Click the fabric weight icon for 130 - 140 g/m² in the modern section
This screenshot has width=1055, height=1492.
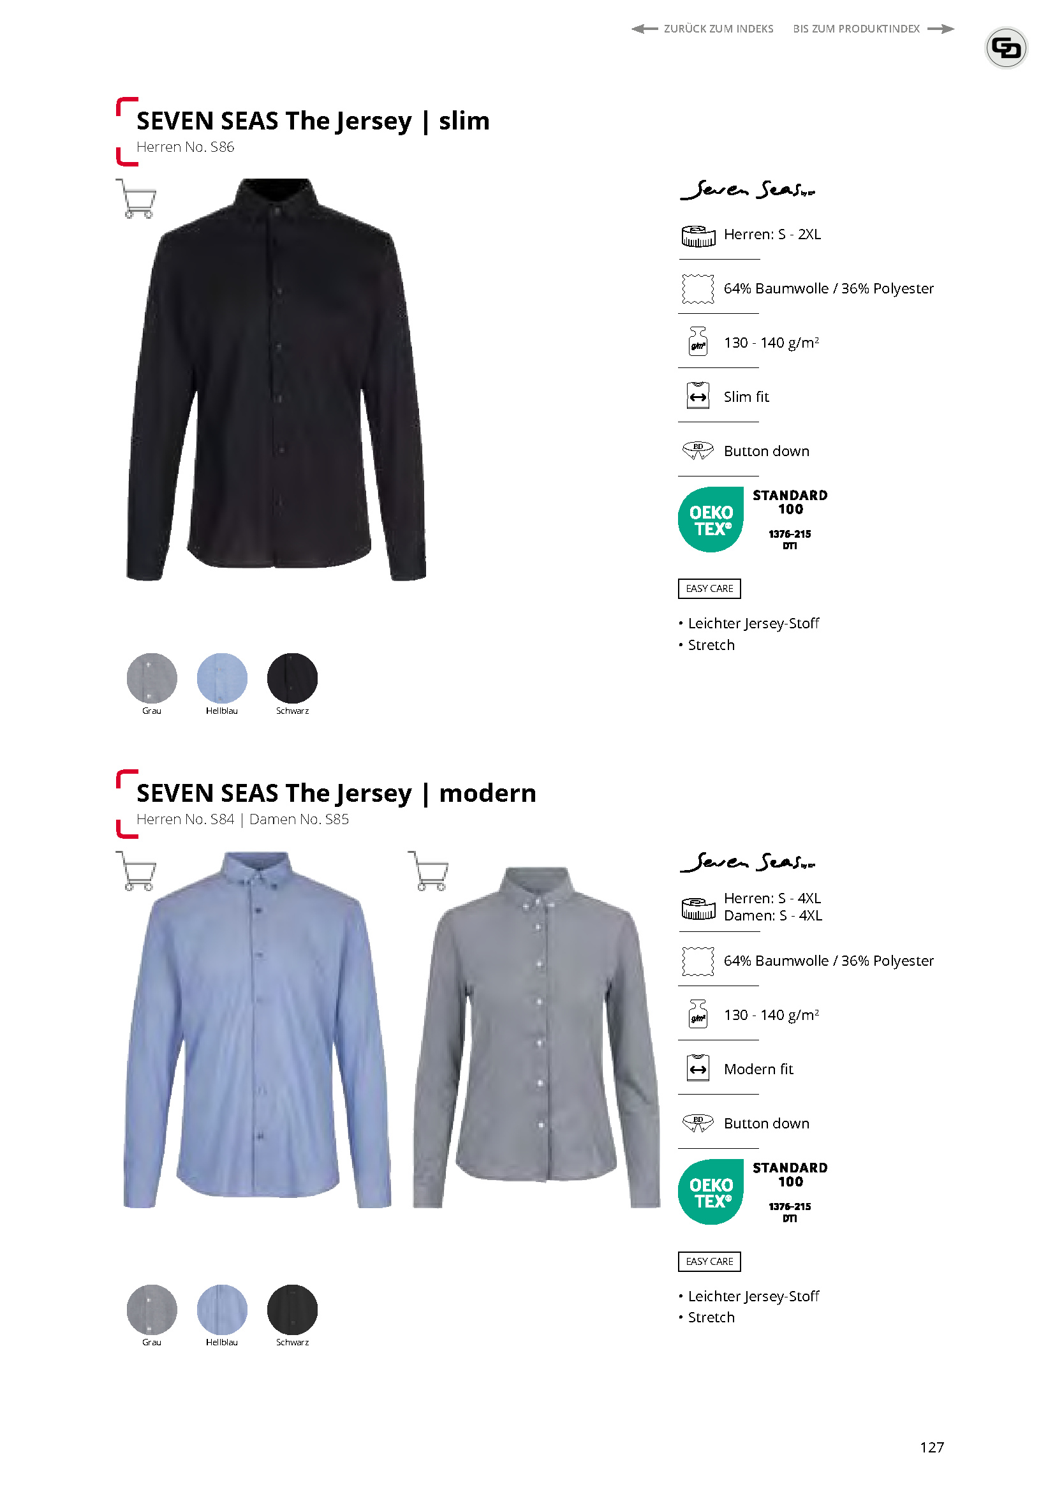(698, 1014)
